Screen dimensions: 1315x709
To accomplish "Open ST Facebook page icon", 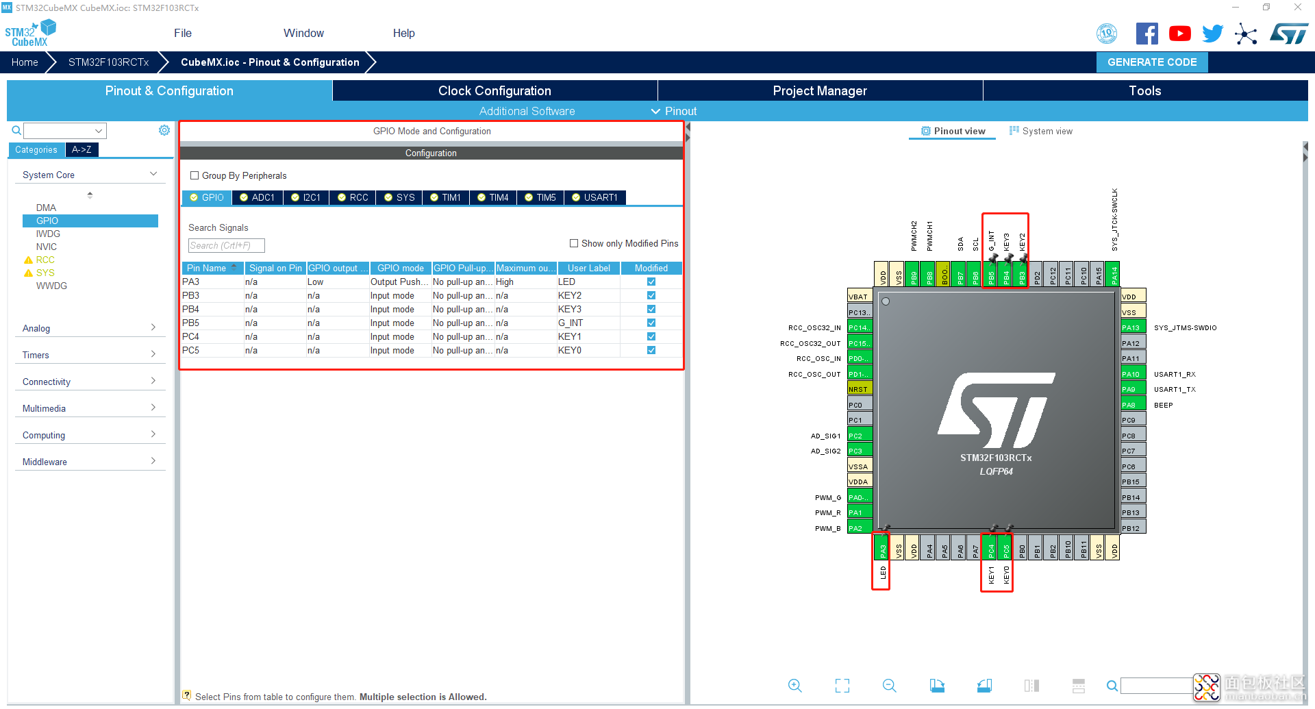I will [x=1147, y=34].
